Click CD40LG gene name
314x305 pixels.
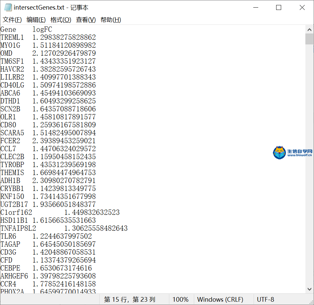coord(12,85)
